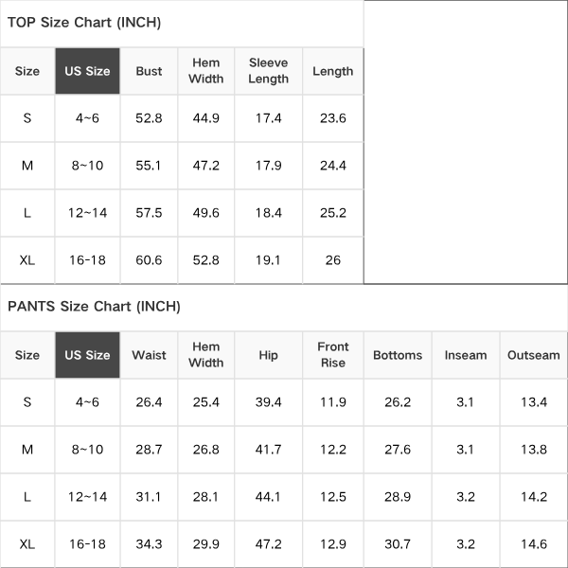Select the 47.2 hip value for XL pants

269,544
